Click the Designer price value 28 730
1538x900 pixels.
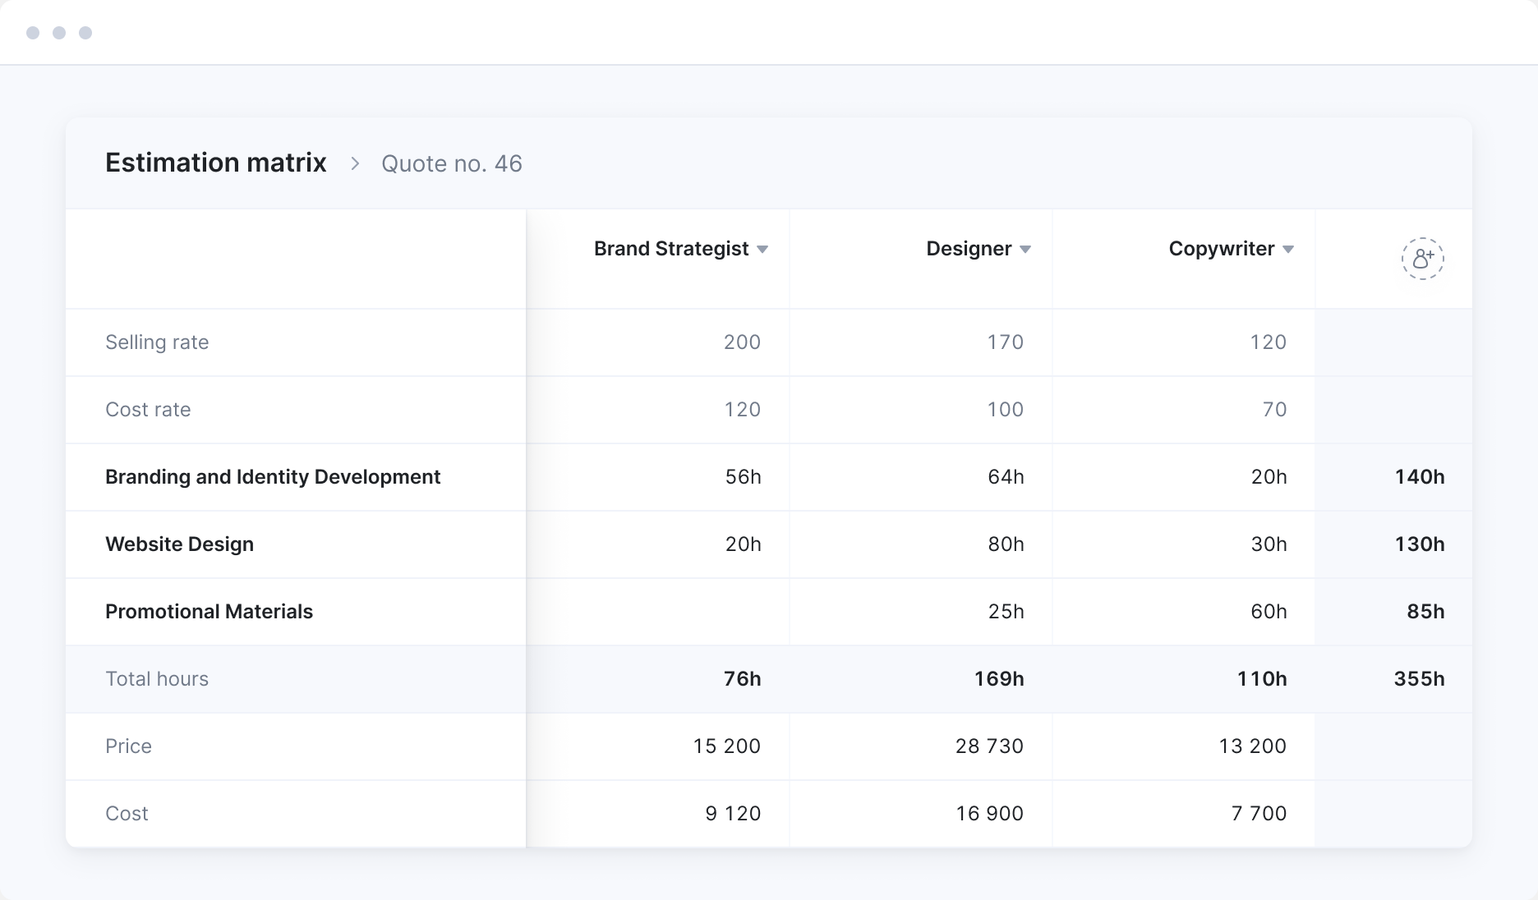coord(989,746)
